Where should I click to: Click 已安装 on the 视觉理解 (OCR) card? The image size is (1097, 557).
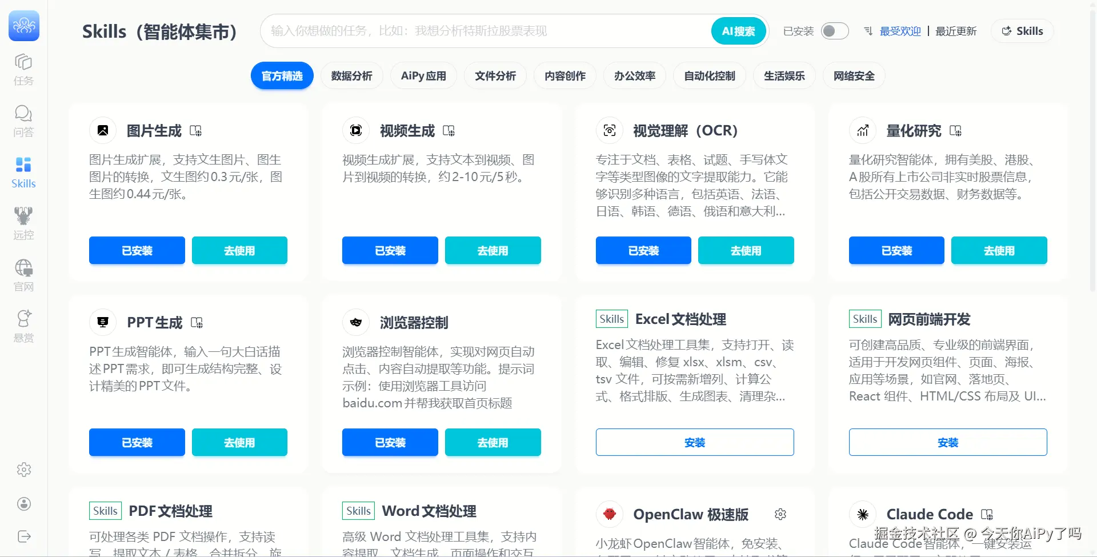pyautogui.click(x=643, y=250)
